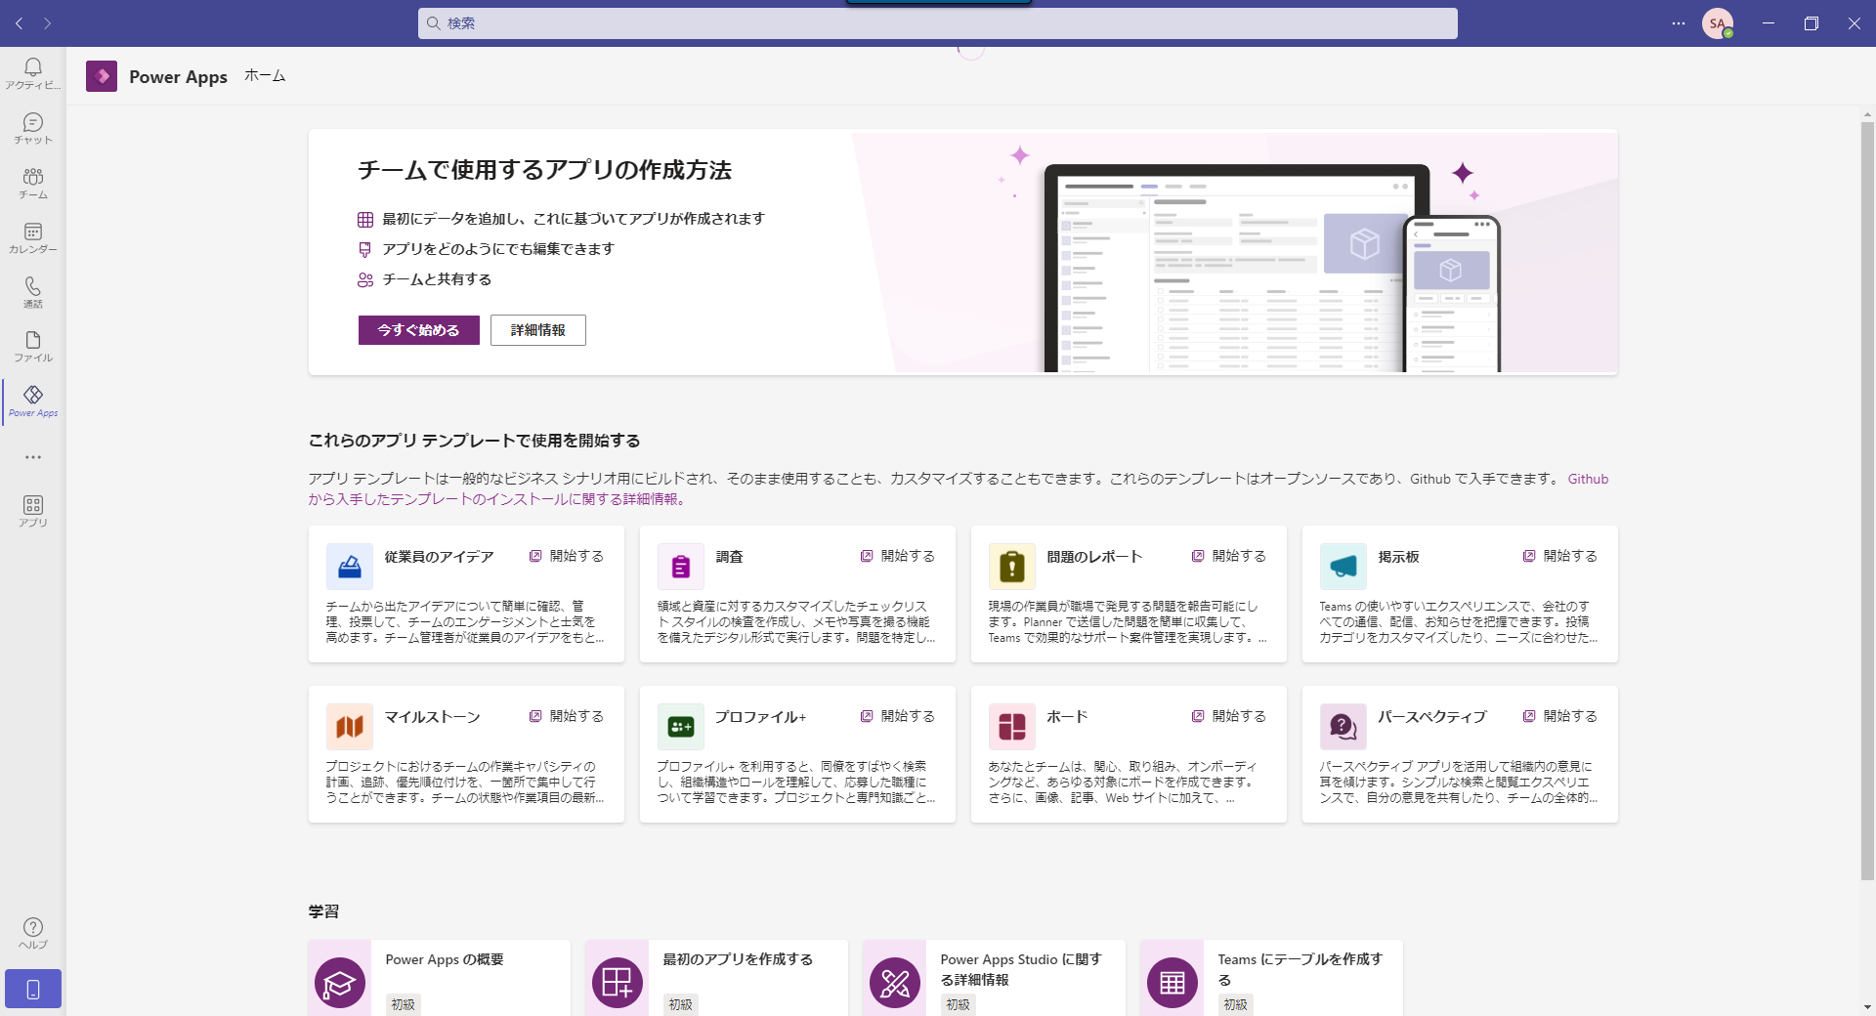Open the 最初のアプリを作成する learning title

click(x=738, y=959)
